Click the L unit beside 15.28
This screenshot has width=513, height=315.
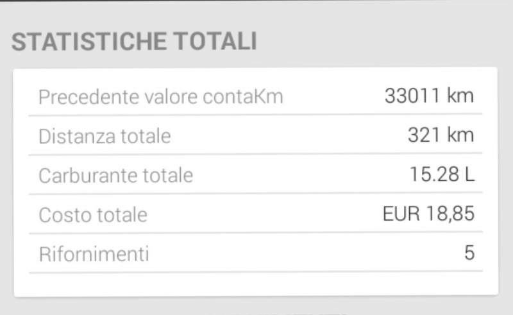coord(469,175)
